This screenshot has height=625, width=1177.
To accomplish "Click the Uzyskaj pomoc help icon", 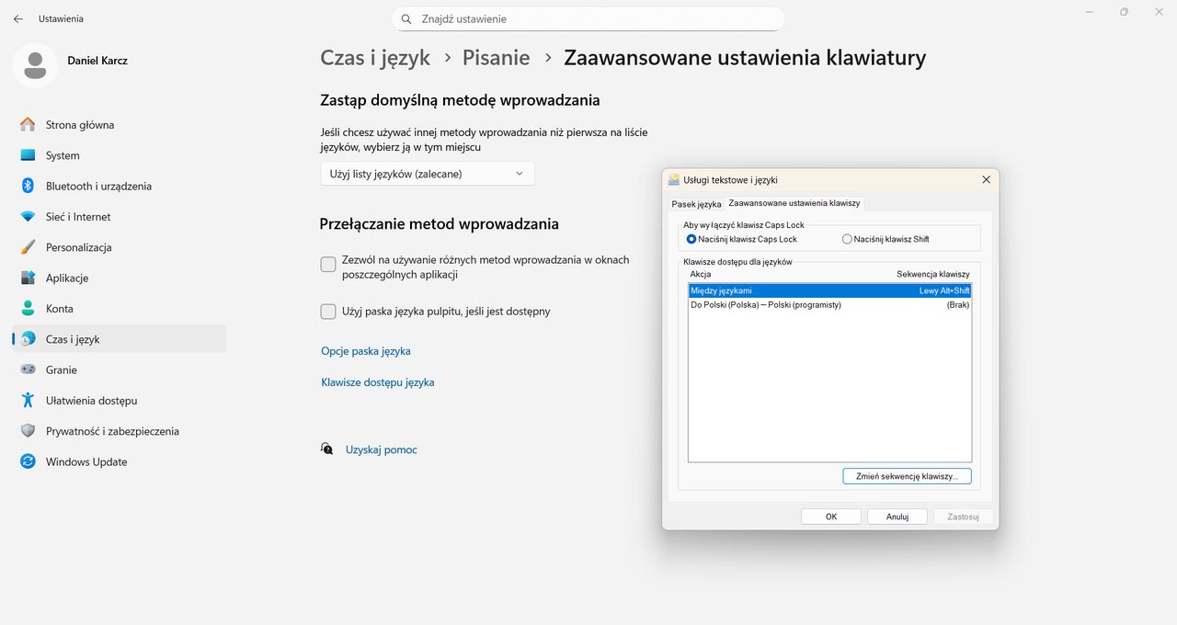I will pos(327,449).
